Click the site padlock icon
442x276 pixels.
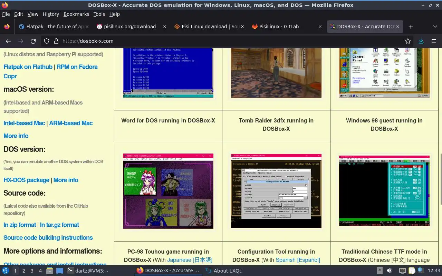[56, 41]
